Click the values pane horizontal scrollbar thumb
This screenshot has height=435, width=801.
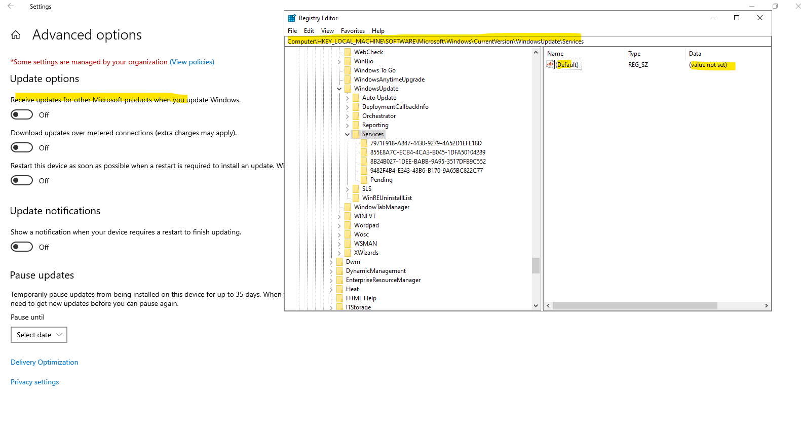point(635,305)
